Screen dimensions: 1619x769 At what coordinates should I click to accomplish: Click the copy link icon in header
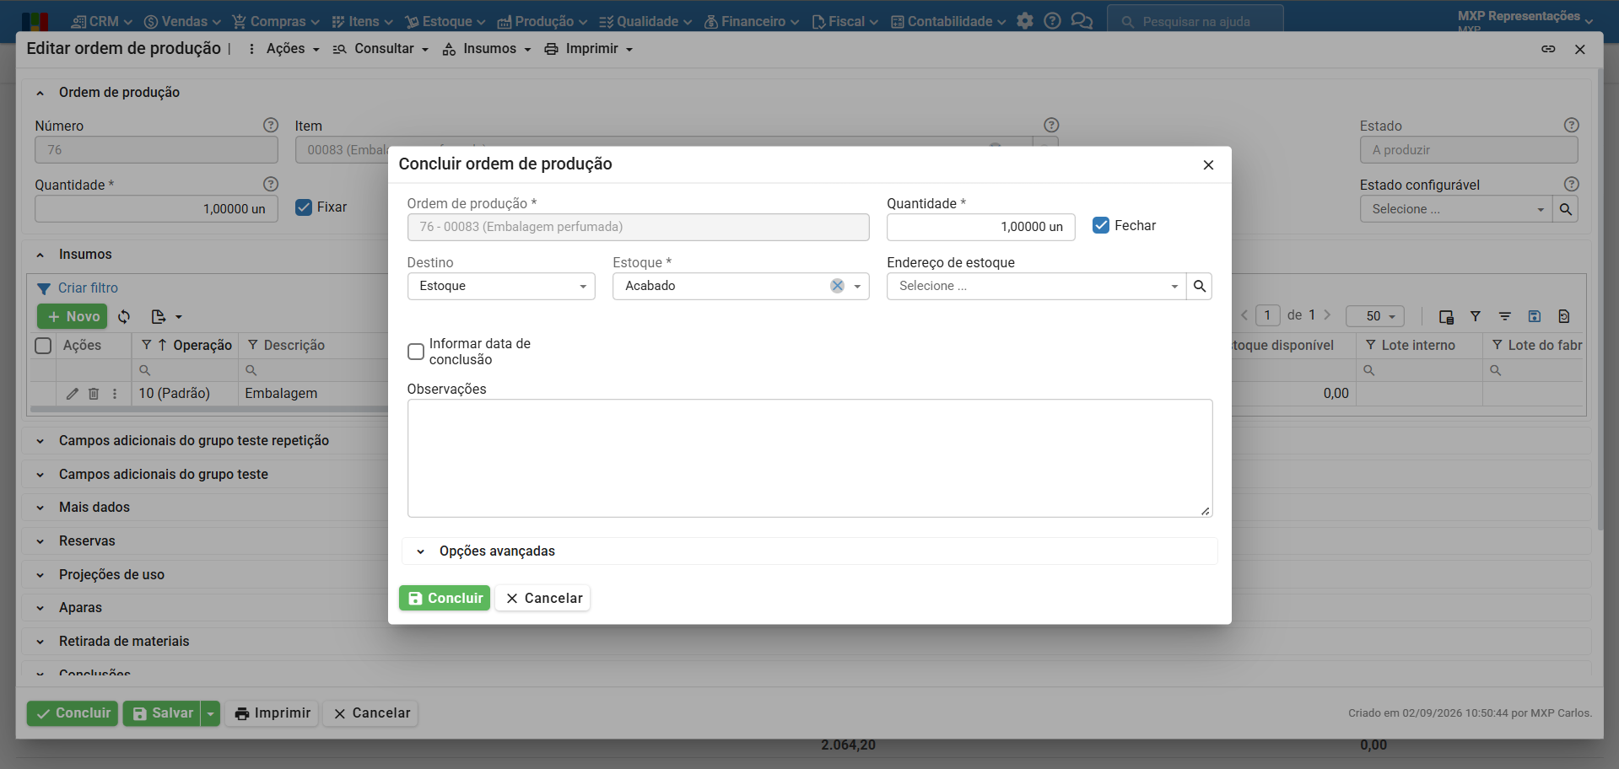1548,49
